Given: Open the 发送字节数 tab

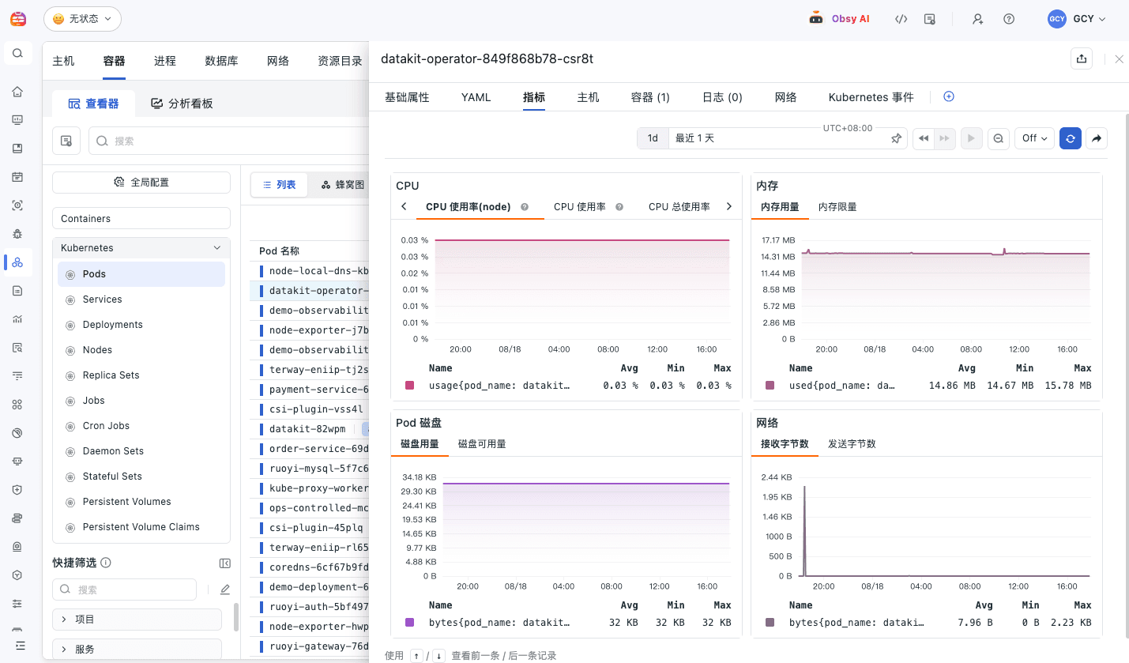Looking at the screenshot, I should pyautogui.click(x=852, y=444).
